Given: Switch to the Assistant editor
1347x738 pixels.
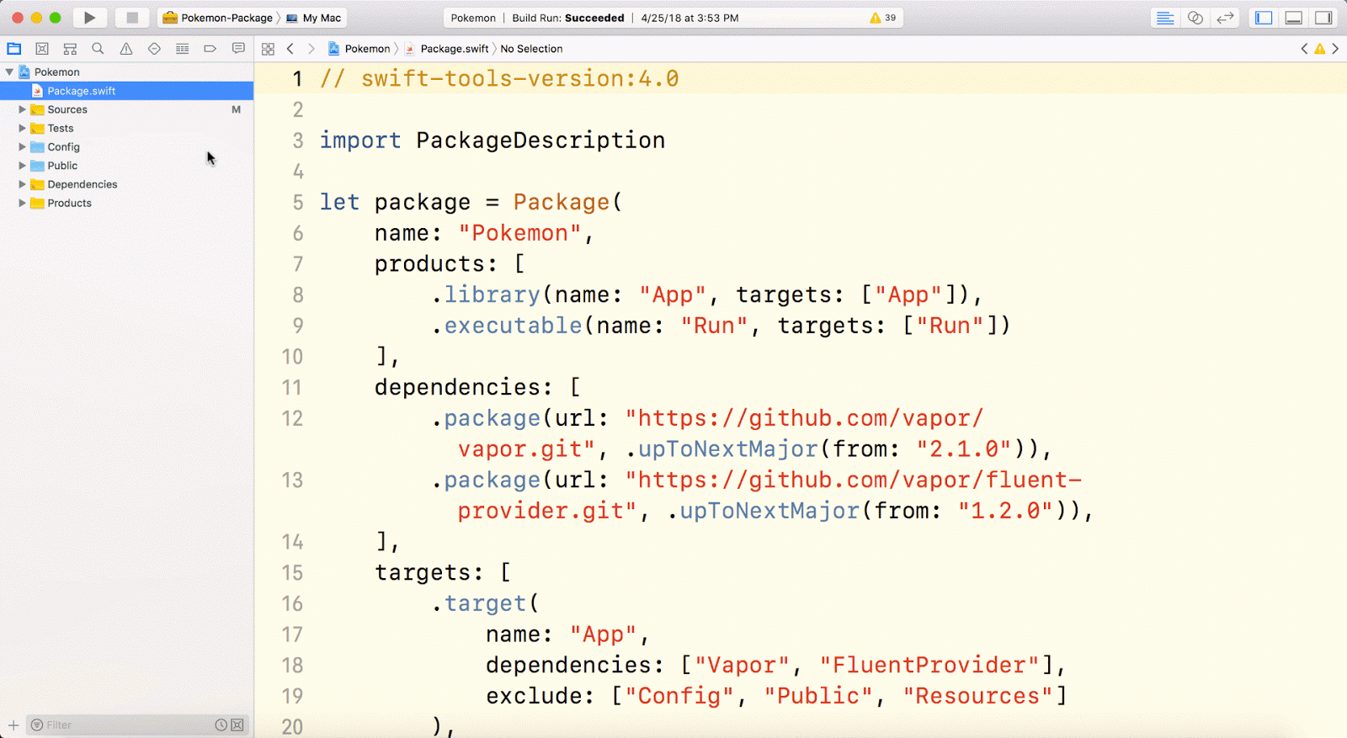Looking at the screenshot, I should click(x=1195, y=18).
